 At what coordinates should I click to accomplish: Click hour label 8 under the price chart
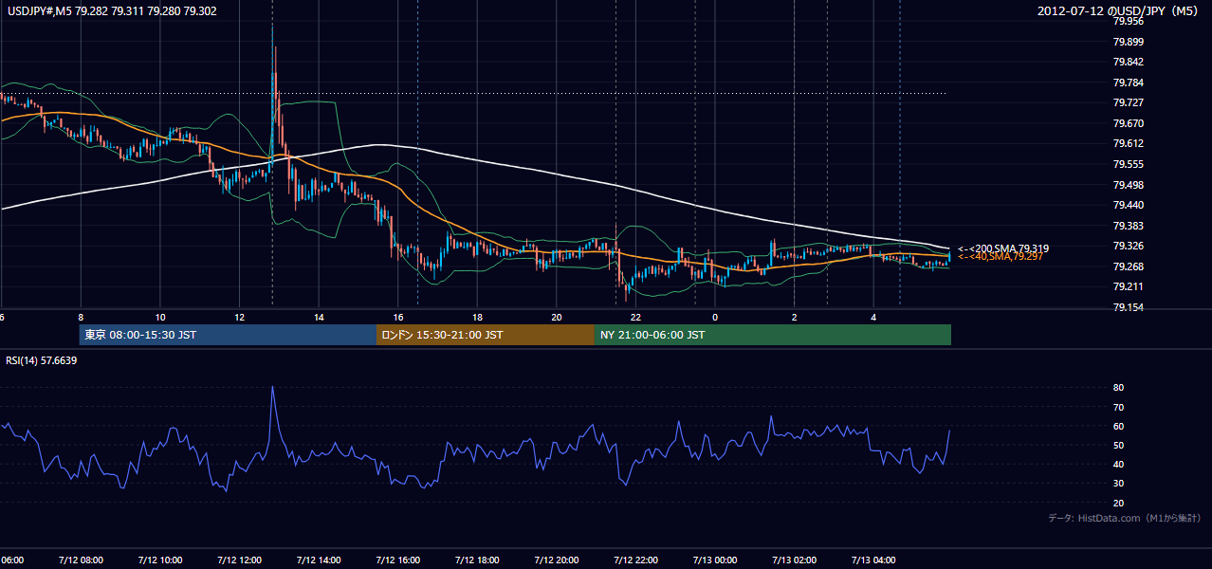click(x=81, y=317)
